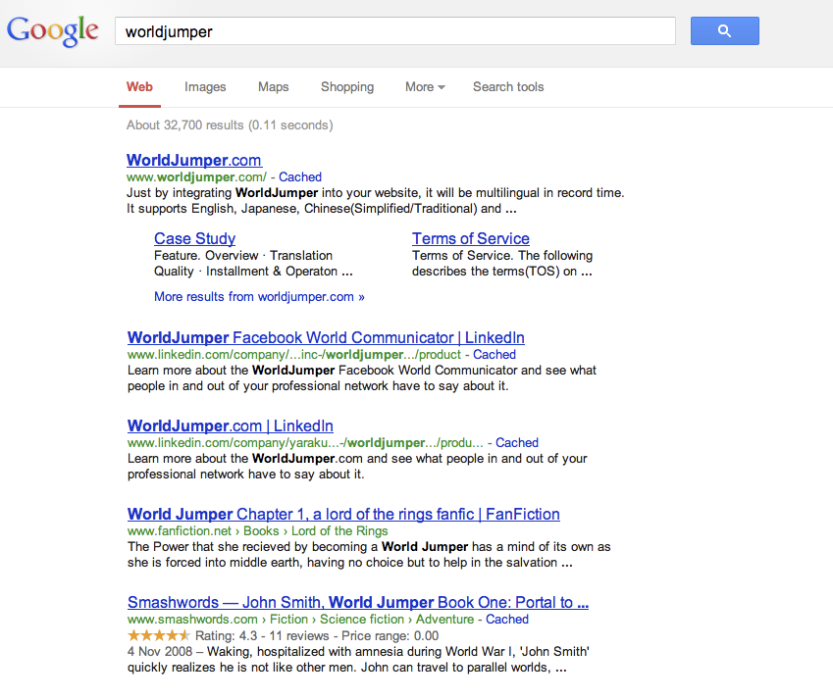
Task: Click the Books breadcrumb under fanfiction.net
Action: (x=261, y=530)
